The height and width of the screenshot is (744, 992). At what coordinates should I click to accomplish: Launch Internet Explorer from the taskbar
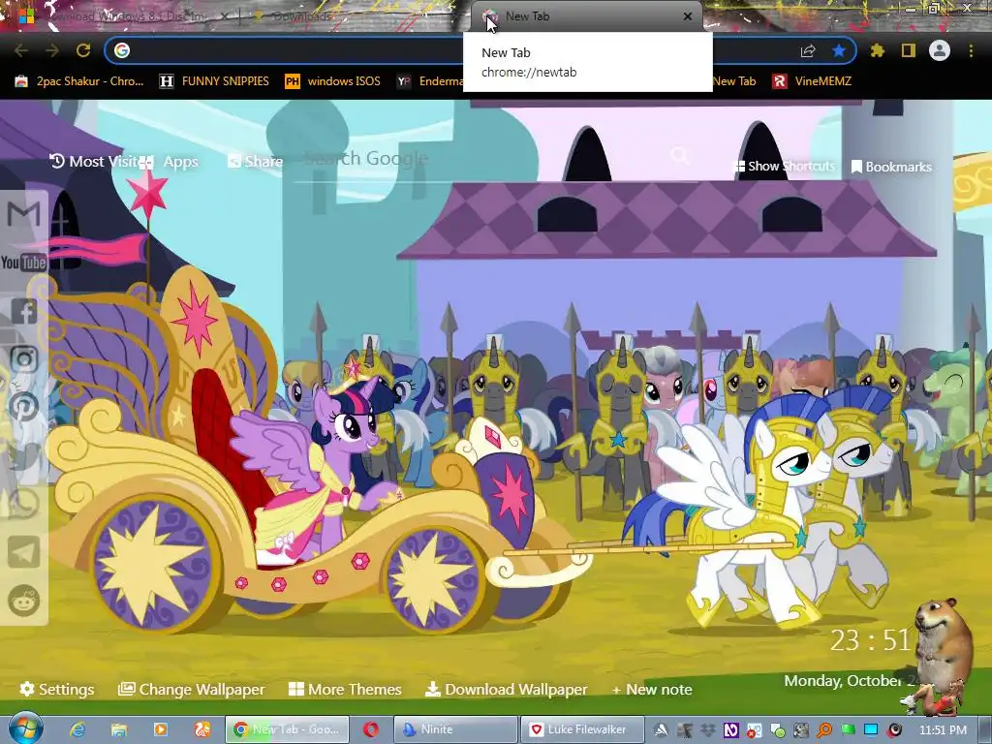[x=77, y=729]
